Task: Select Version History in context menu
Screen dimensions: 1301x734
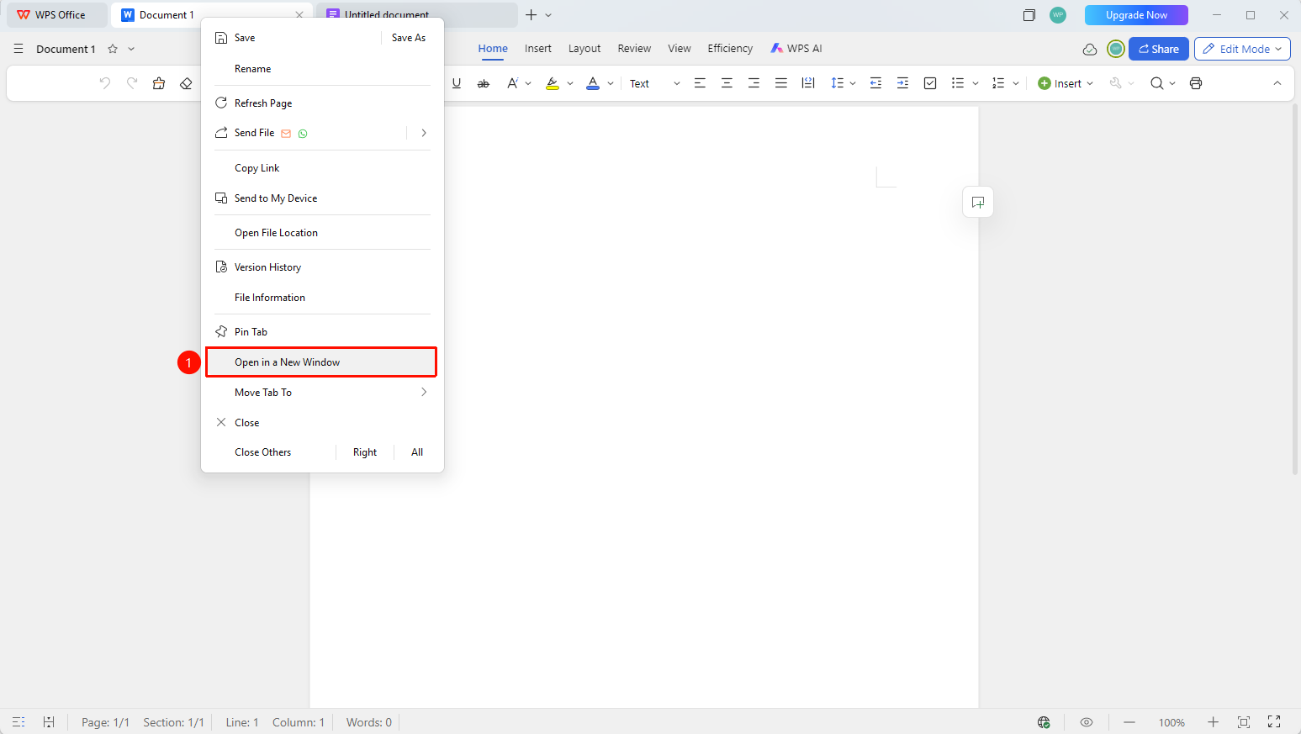Action: click(322, 267)
